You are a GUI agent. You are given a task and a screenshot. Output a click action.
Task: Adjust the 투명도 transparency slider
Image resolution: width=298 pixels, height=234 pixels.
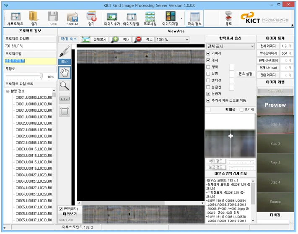(x=41, y=76)
